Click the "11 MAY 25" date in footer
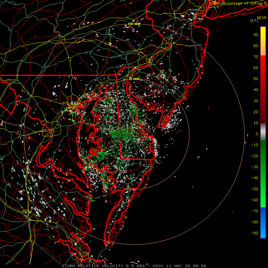The image size is (268, 268). 178,266
